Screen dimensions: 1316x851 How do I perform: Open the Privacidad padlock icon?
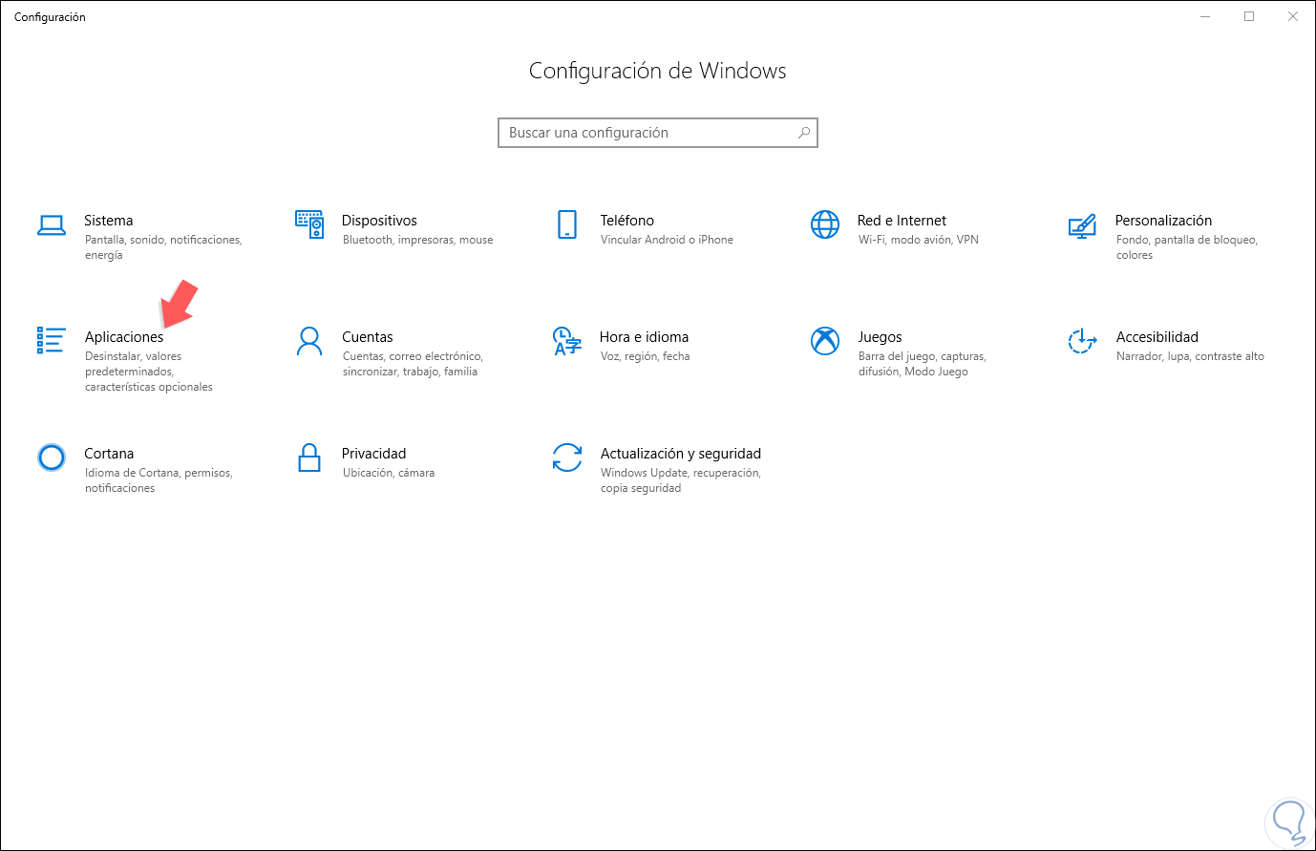click(x=309, y=457)
